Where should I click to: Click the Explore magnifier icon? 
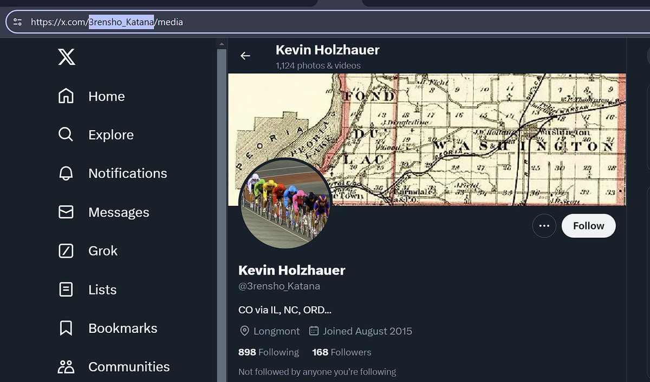66,135
